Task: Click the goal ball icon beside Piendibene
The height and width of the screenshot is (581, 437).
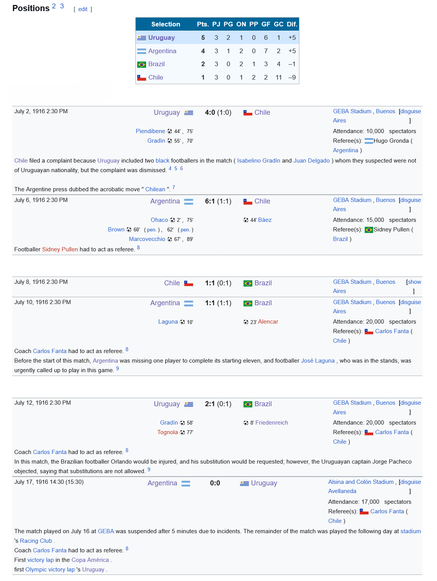Action: pyautogui.click(x=170, y=131)
